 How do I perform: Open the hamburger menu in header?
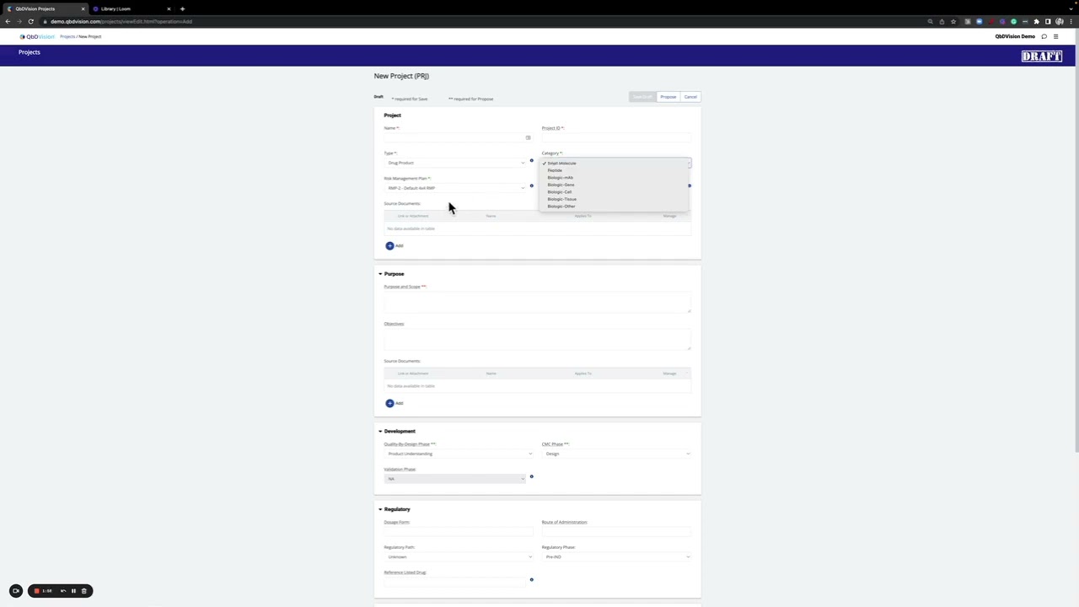[1055, 36]
